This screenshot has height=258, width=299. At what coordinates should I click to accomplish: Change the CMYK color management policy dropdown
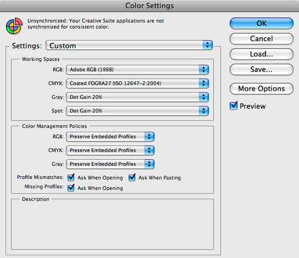(110, 150)
